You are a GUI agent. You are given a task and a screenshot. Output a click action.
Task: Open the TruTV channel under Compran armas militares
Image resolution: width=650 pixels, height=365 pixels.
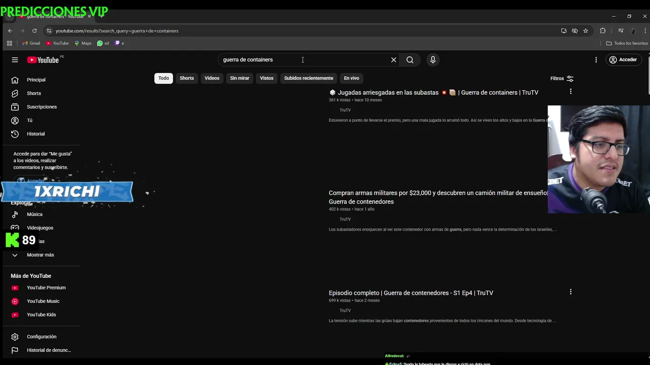click(345, 220)
